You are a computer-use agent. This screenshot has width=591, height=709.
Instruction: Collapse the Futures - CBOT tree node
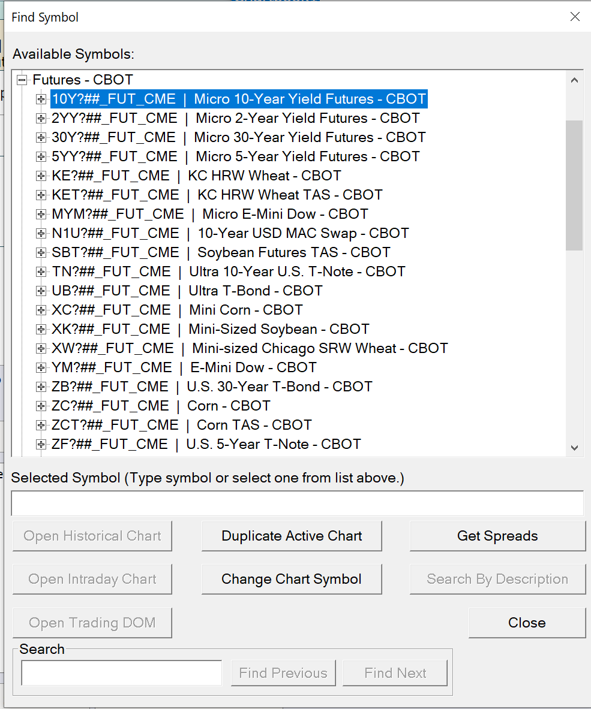click(x=22, y=80)
